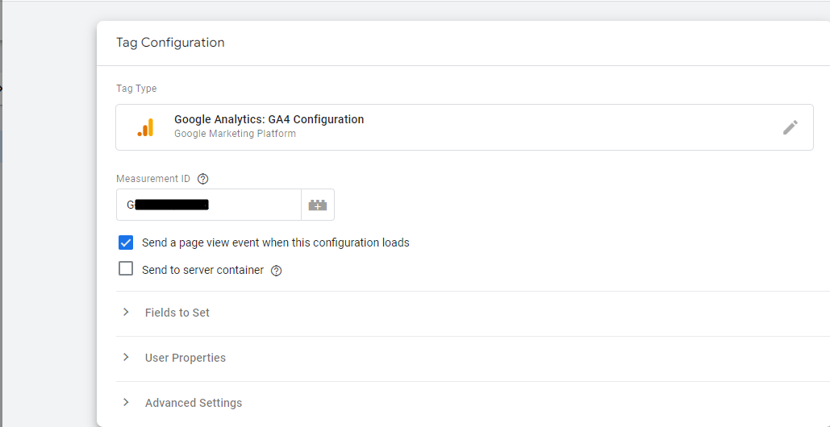830x427 pixels.
Task: Open the variable picker beside Measurement ID
Action: 318,205
